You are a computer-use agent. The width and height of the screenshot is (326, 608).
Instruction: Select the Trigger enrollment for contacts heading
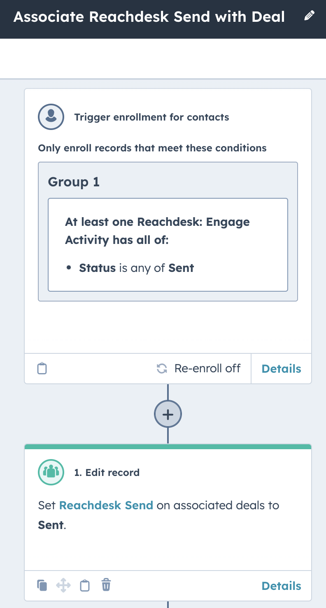click(x=151, y=117)
